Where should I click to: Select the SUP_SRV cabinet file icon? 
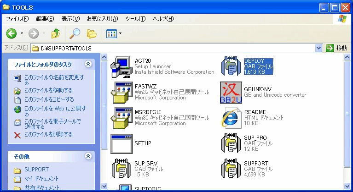point(122,169)
